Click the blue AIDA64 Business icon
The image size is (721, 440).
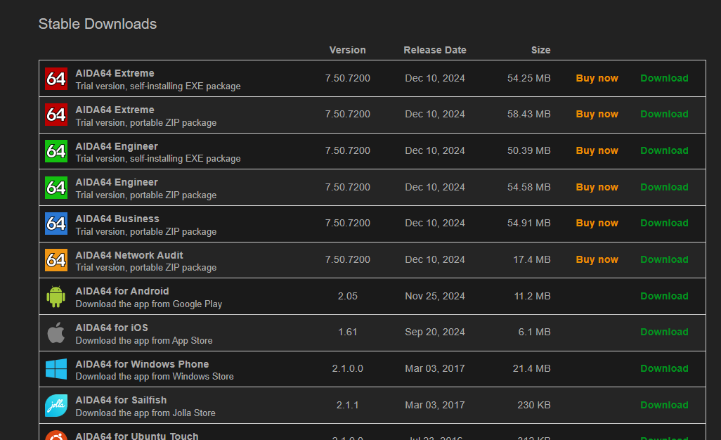click(56, 224)
